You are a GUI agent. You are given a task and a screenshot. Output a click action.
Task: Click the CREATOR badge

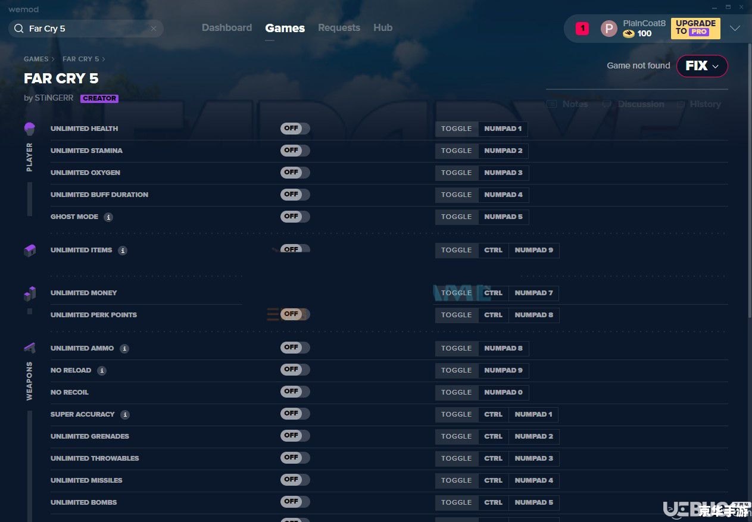(99, 99)
